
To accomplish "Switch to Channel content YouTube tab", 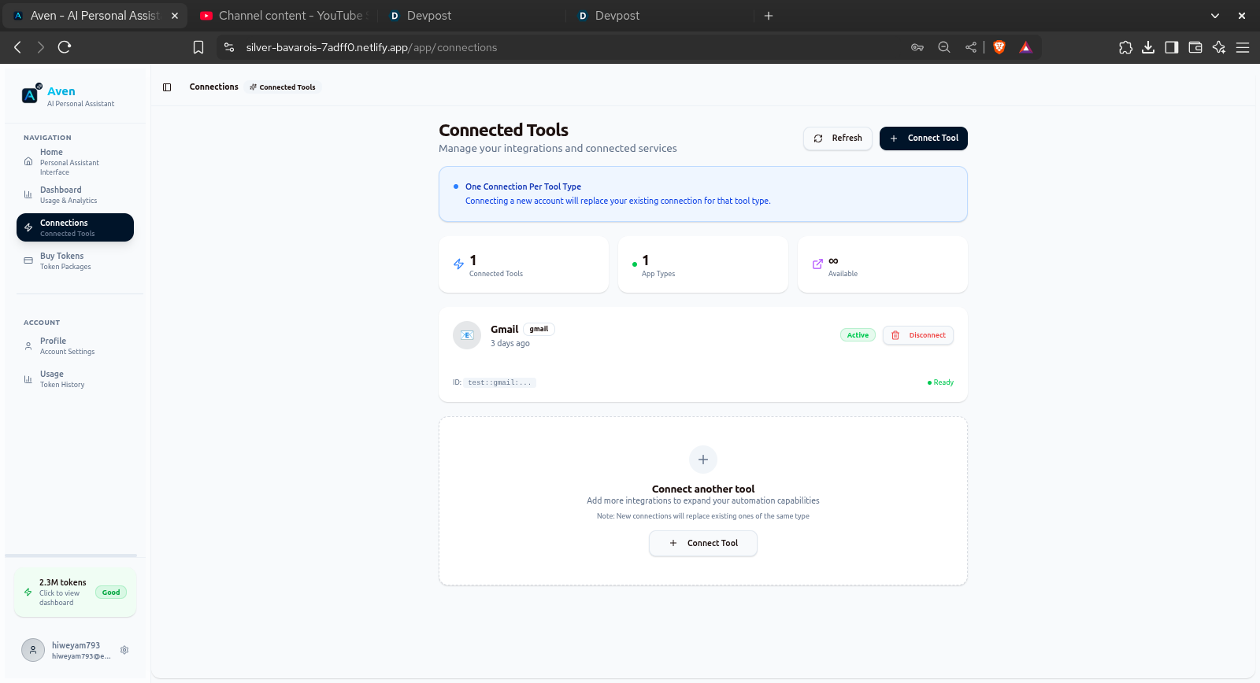I will tap(283, 16).
